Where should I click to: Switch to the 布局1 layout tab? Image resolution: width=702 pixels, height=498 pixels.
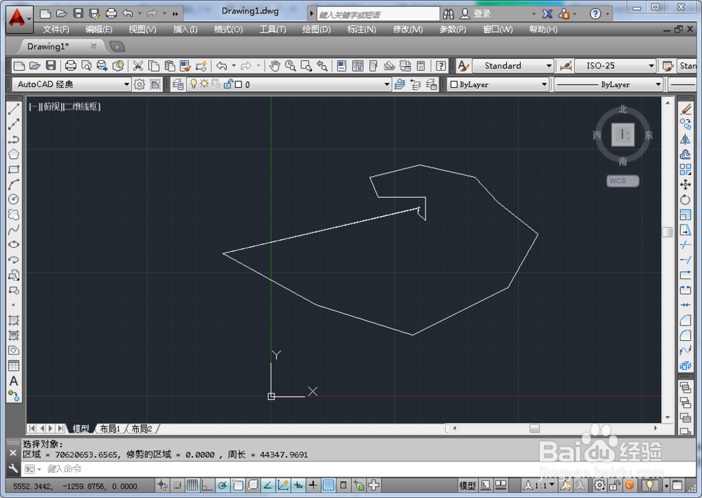tap(110, 429)
